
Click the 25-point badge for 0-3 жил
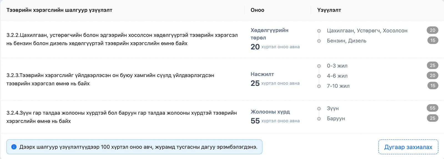tap(432, 66)
